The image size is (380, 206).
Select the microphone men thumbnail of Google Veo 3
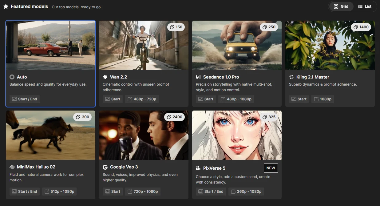144,135
